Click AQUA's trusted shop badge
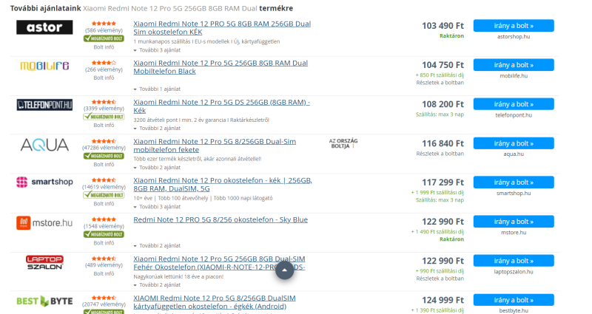This screenshot has width=592, height=314. (x=104, y=156)
